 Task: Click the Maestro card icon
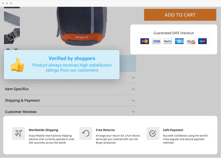coord(202,41)
